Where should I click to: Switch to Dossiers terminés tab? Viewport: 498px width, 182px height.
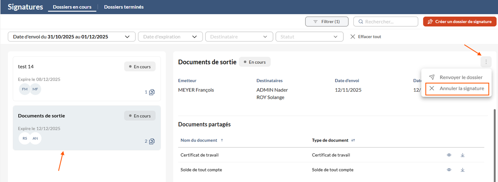[123, 7]
